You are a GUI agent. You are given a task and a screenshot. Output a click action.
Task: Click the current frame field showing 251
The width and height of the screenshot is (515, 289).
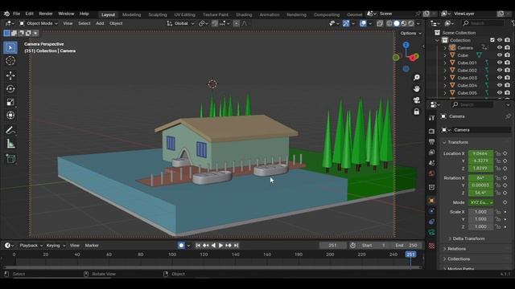(x=332, y=246)
